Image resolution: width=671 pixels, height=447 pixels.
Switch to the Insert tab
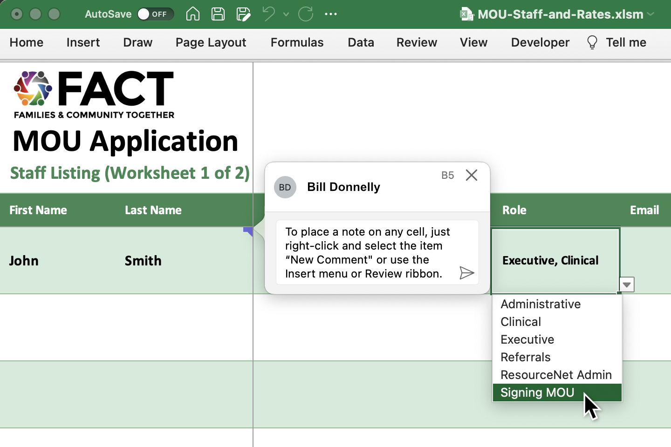tap(83, 42)
